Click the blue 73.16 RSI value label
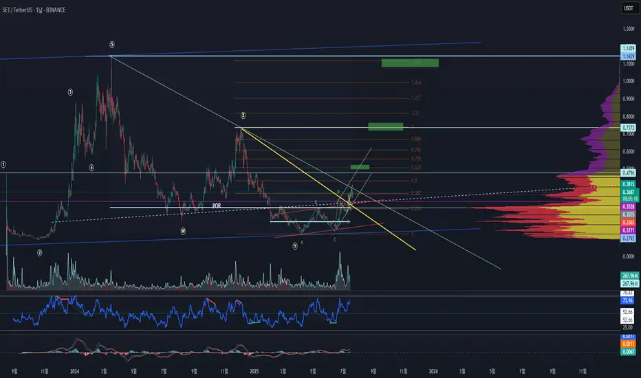Screen dimensions: 641x378 (x=627, y=300)
